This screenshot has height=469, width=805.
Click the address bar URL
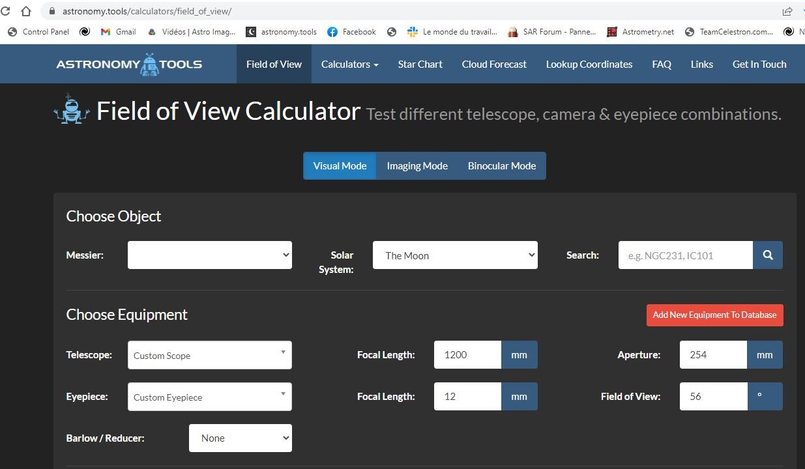coord(147,11)
